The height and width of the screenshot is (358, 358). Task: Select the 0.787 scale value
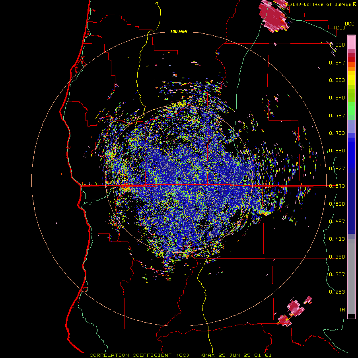[337, 115]
